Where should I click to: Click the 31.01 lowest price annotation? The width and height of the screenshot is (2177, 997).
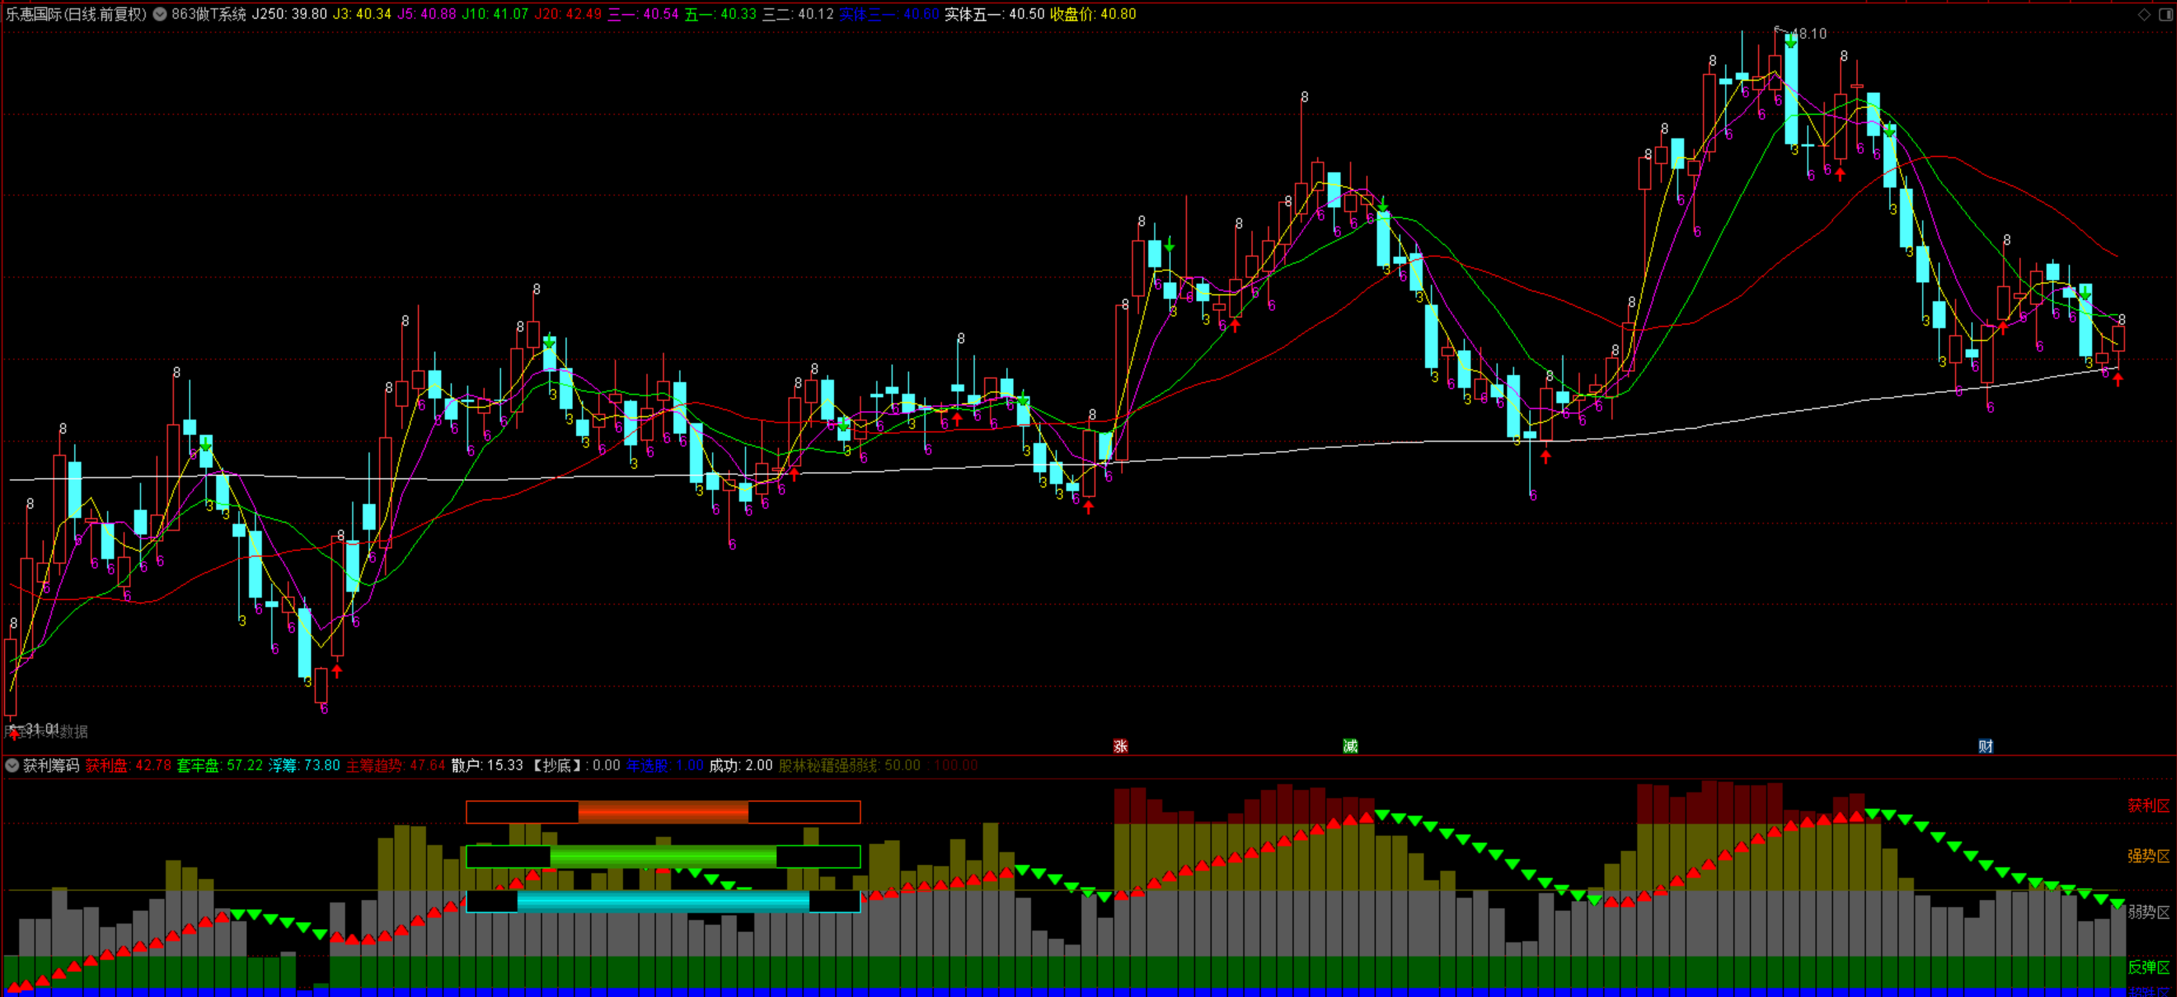coord(41,728)
